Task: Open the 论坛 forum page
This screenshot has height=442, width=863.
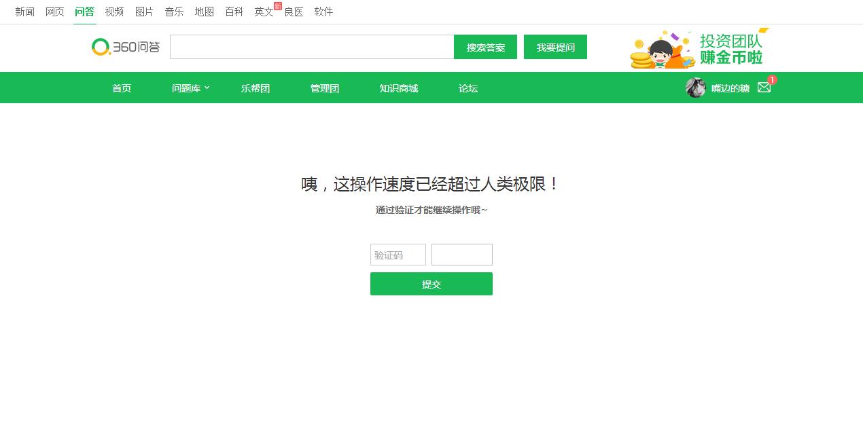Action: [468, 88]
